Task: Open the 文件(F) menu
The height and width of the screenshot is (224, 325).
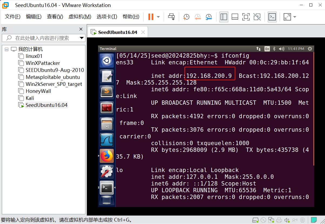Action: tap(13, 17)
